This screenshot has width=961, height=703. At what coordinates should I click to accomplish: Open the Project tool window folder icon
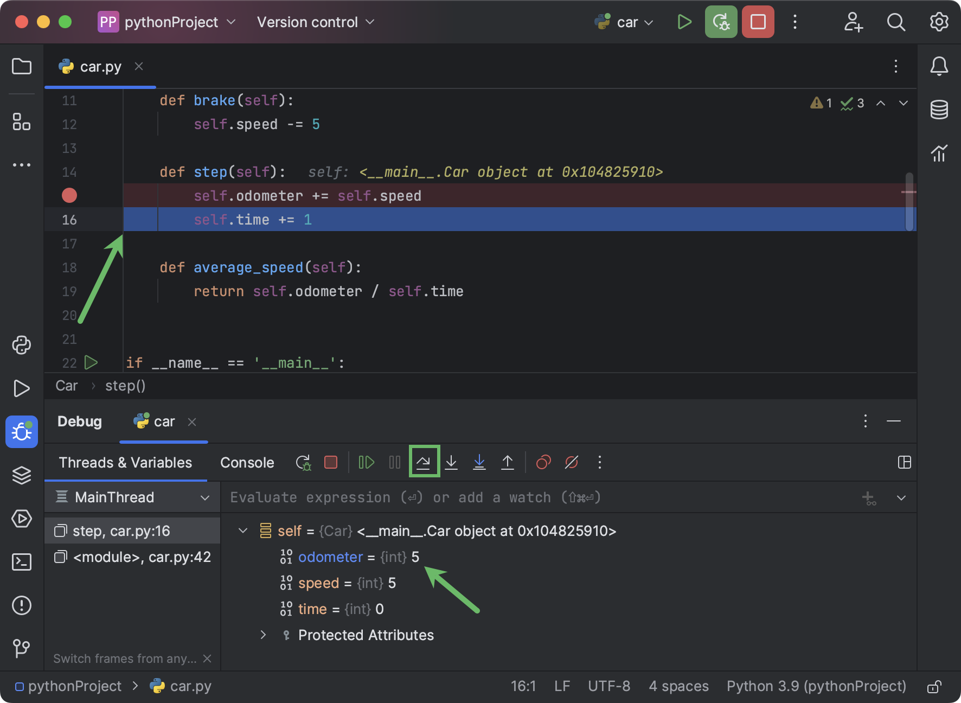(x=22, y=67)
